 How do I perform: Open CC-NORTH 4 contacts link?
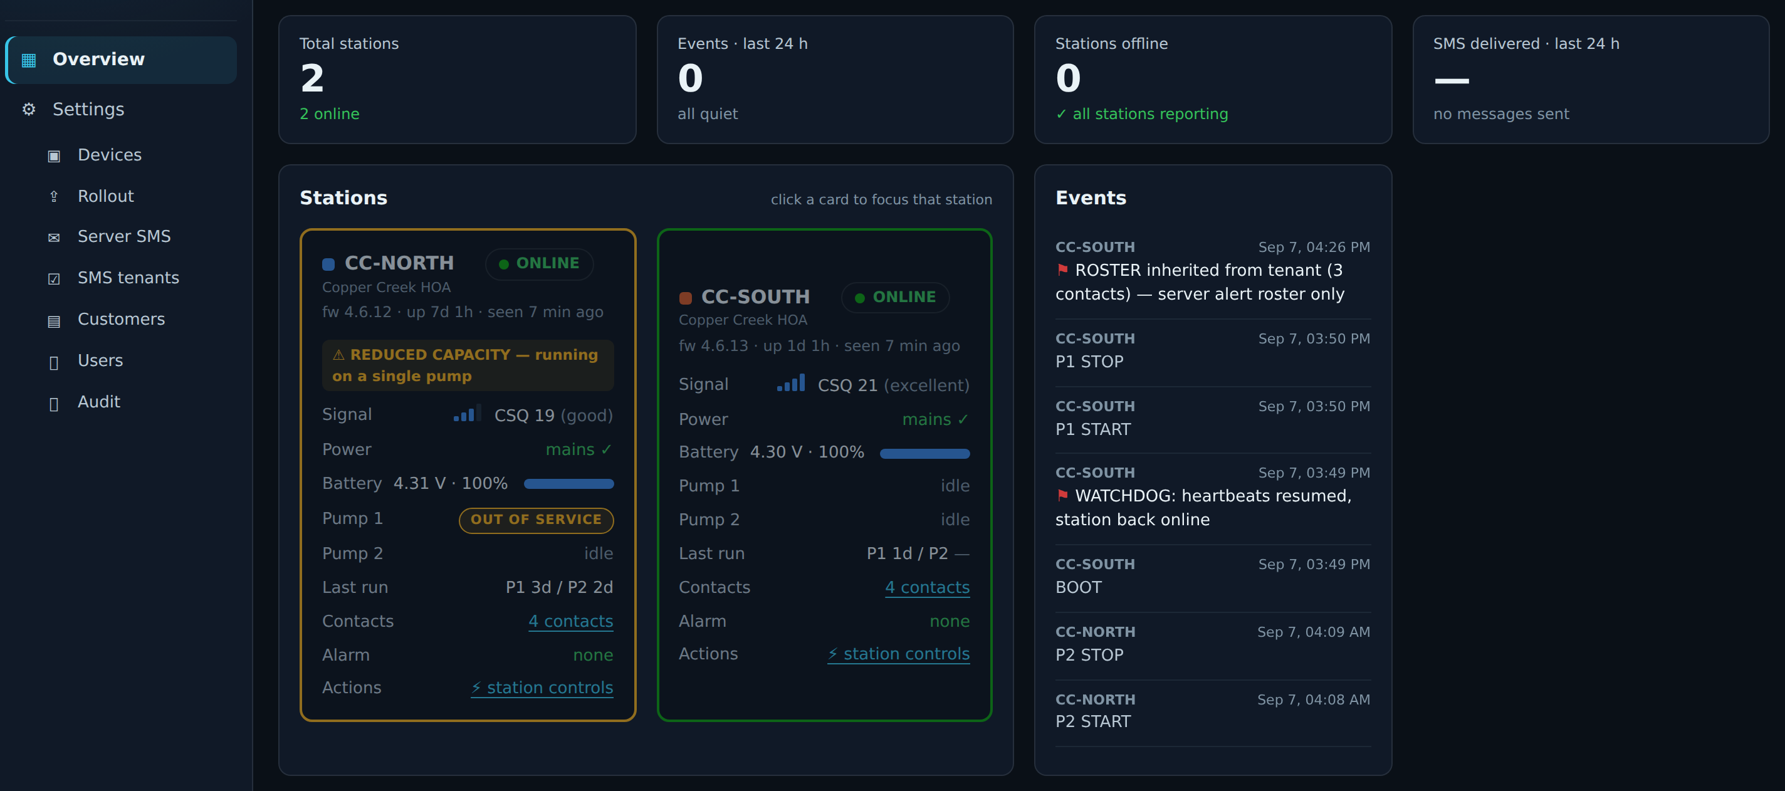tap(571, 621)
